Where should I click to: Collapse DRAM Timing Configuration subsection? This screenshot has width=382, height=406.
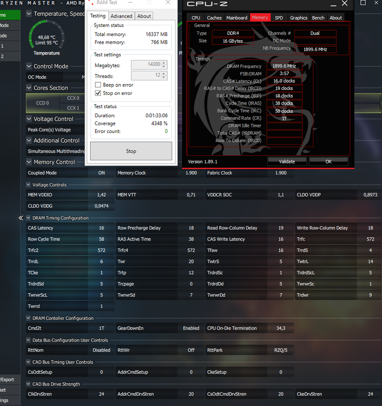click(28, 218)
